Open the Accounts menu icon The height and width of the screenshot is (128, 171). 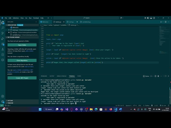tap(3, 96)
